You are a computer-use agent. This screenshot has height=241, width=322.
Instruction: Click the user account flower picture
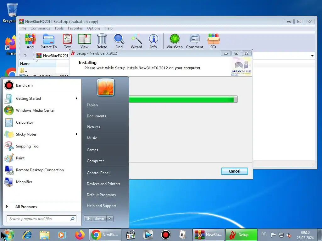(x=106, y=87)
